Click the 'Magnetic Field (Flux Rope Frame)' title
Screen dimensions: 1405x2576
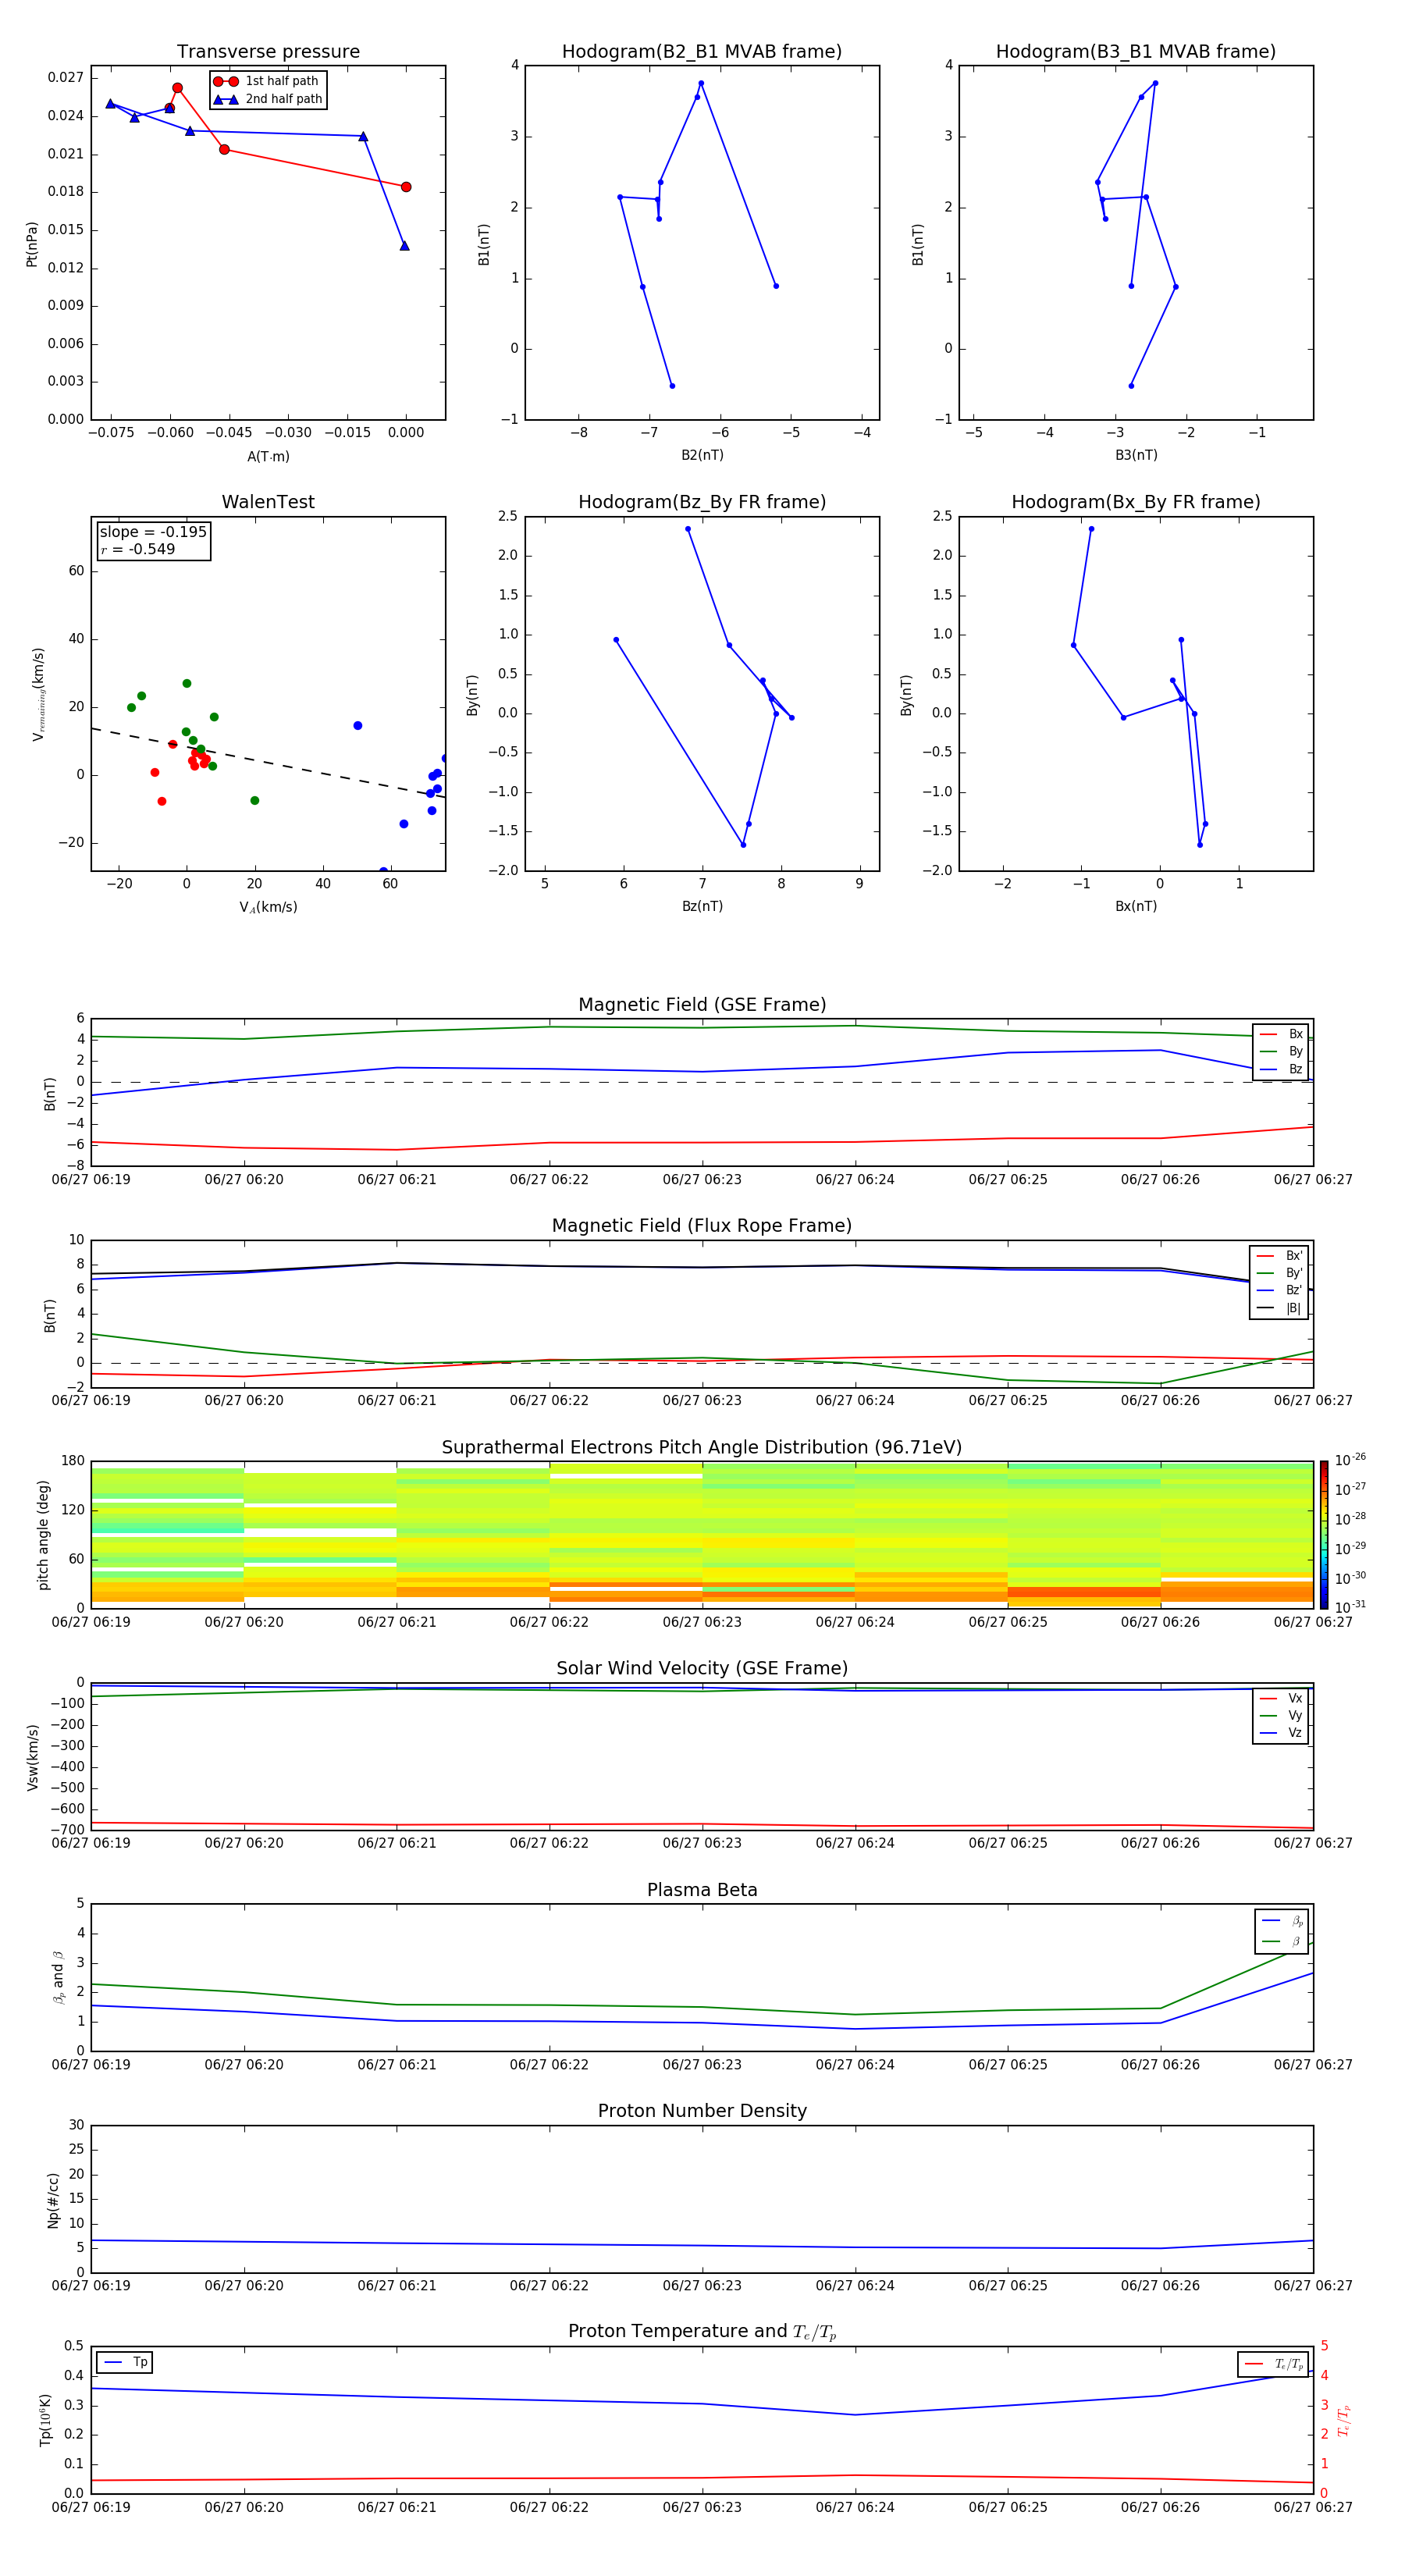pos(702,1226)
